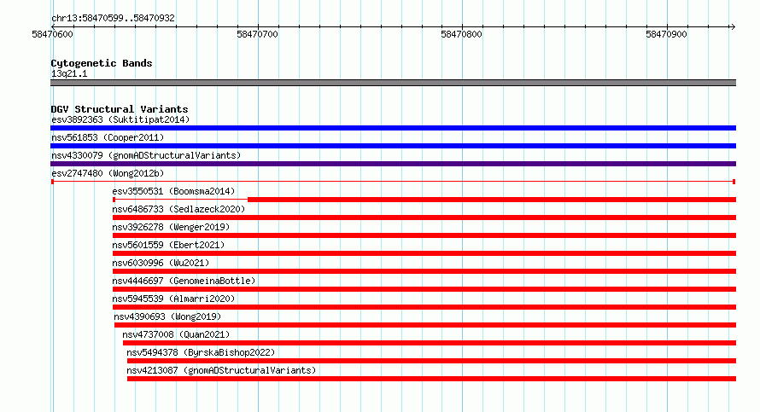
Task: Click ruler position label 58470900
Action: tap(666, 34)
